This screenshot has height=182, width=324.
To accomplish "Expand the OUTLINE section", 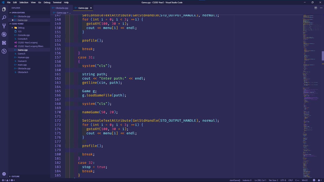I will tap(15, 176).
